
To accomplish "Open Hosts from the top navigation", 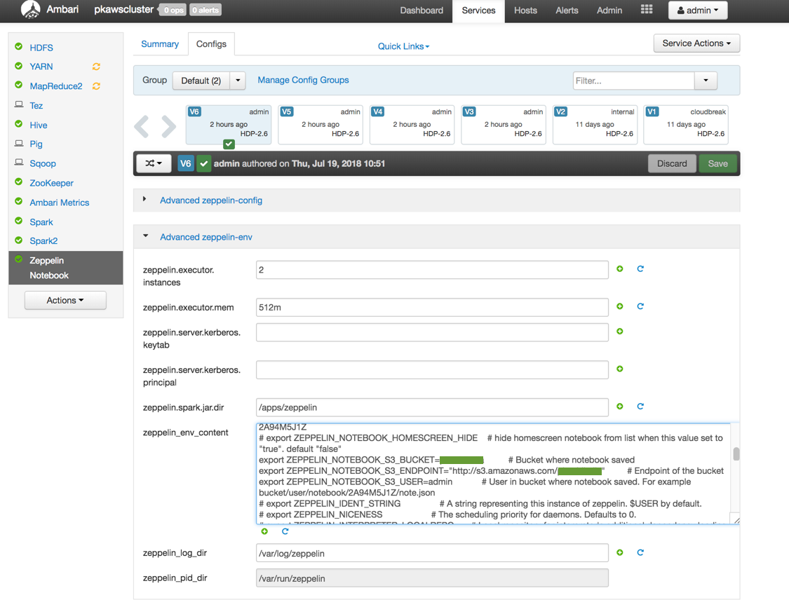I will click(525, 11).
